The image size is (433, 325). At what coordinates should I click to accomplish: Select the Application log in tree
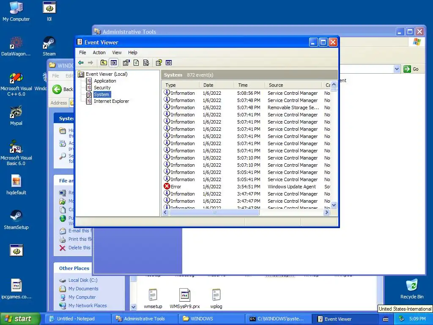tap(105, 81)
